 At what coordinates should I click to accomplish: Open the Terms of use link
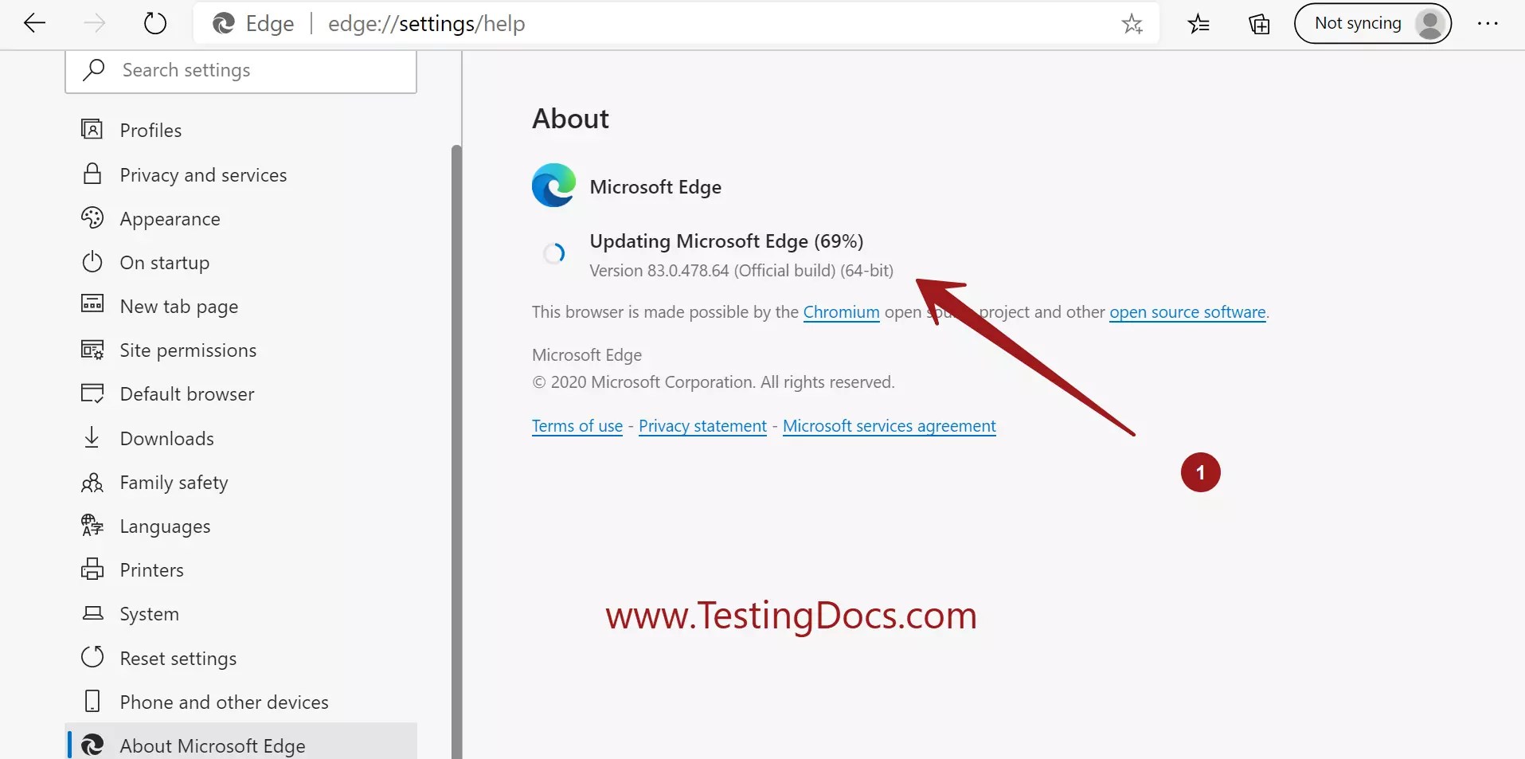[x=577, y=425]
